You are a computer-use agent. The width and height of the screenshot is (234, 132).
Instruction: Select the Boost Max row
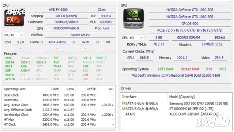(58, 100)
